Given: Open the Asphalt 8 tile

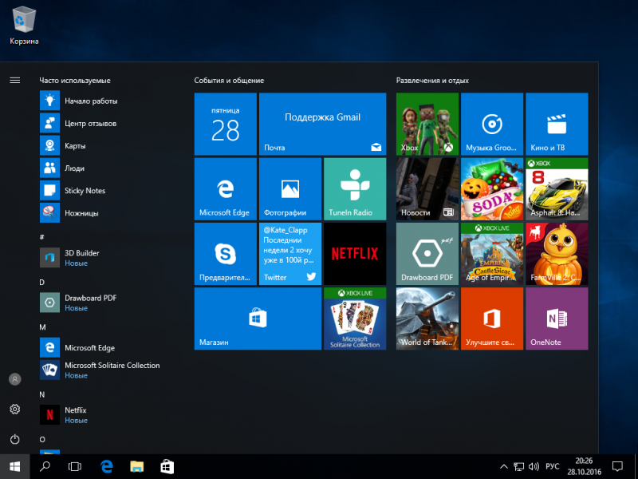Looking at the screenshot, I should point(557,189).
